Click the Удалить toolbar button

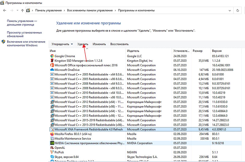point(83,44)
